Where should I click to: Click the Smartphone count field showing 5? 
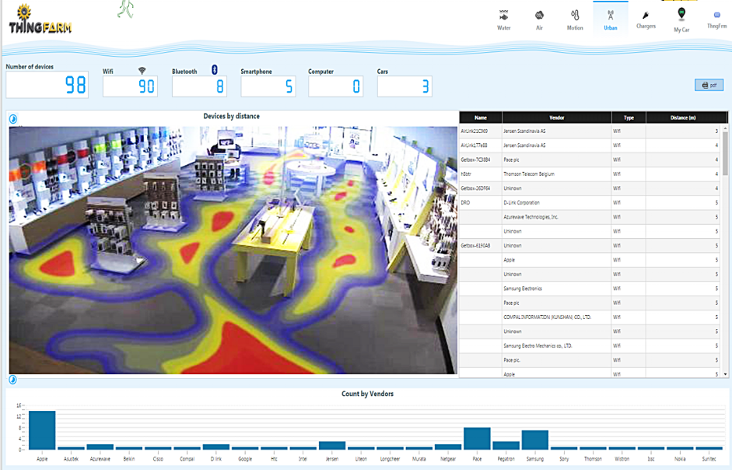coord(268,86)
